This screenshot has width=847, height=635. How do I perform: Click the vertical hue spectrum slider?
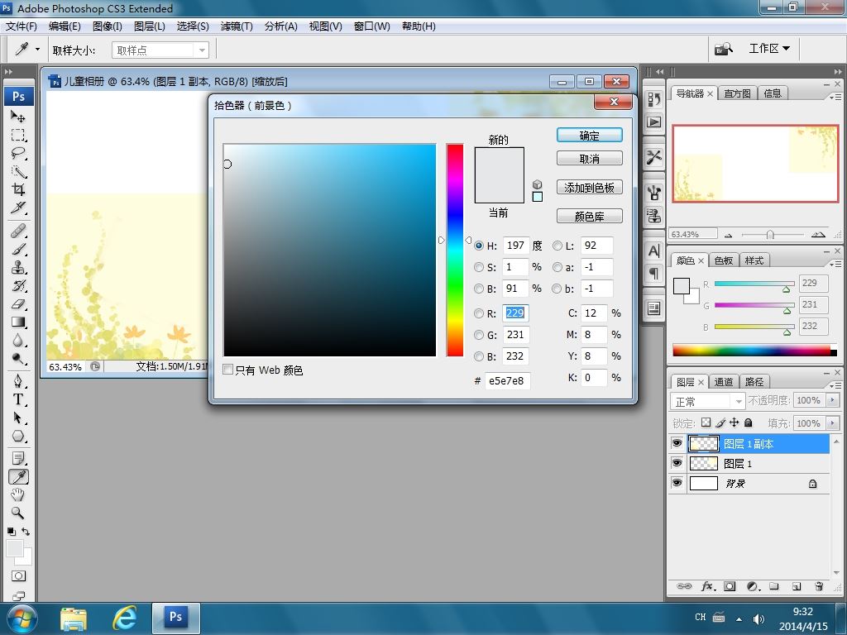tap(455, 250)
